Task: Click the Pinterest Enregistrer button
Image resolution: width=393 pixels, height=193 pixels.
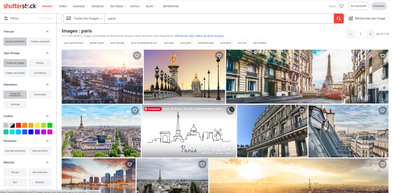Action: (x=153, y=109)
